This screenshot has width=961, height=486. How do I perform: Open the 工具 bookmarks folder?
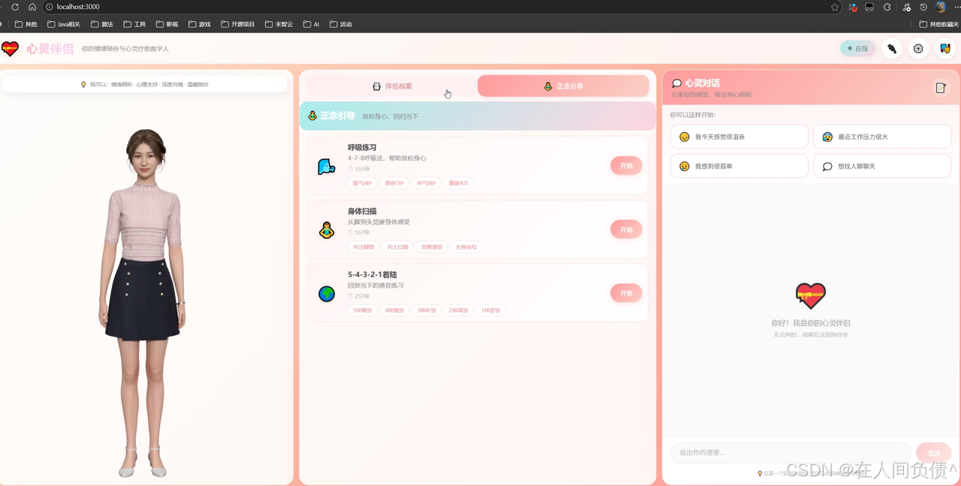pos(134,24)
